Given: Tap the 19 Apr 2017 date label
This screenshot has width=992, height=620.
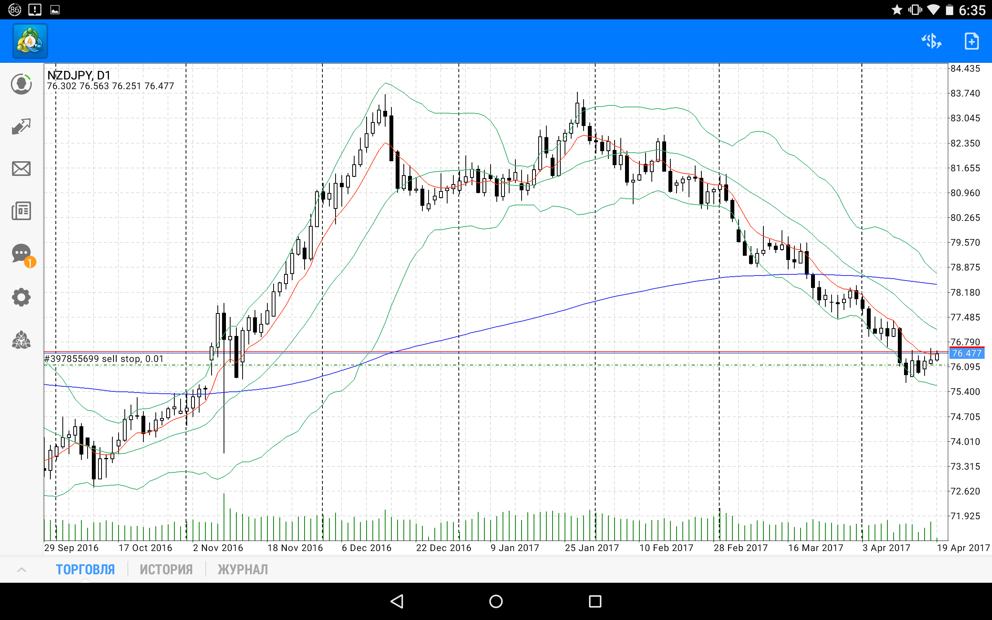Looking at the screenshot, I should click(x=963, y=548).
